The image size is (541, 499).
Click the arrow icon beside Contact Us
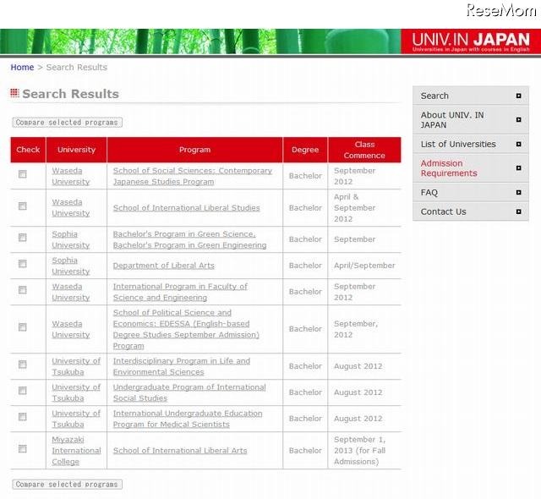click(x=518, y=211)
